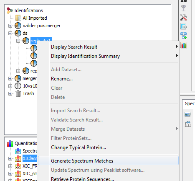The width and height of the screenshot is (195, 181).
Task: Open Display Identification Summary submenu
Action: tap(108, 56)
